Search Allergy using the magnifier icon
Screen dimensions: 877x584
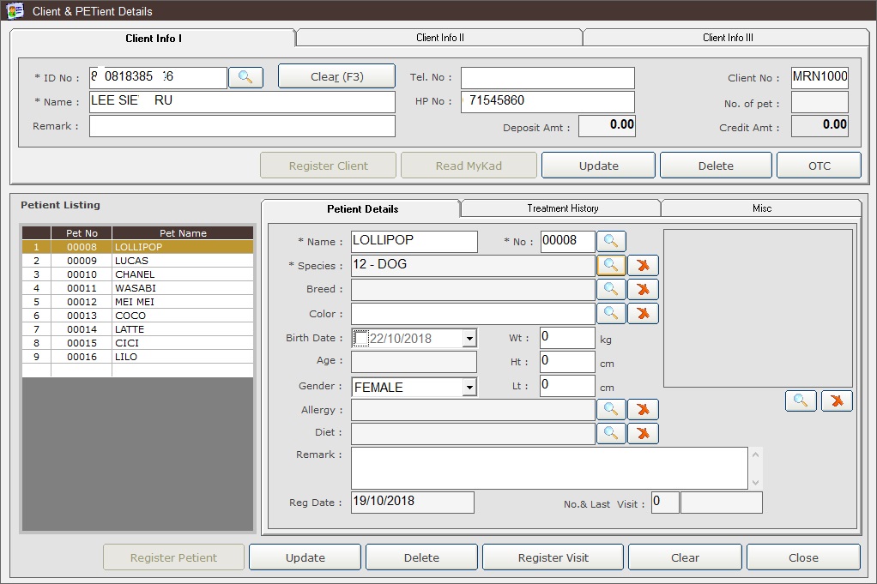coord(610,410)
